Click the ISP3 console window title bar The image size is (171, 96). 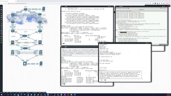87,6
